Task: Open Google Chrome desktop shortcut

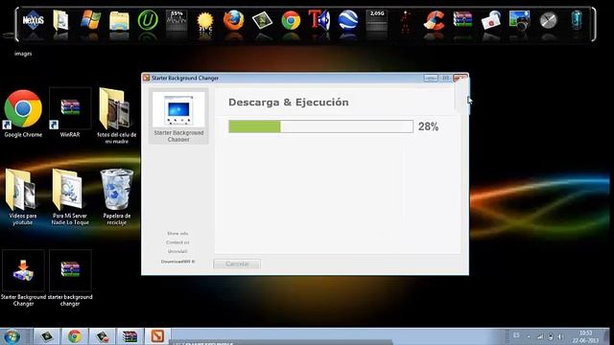Action: (x=23, y=113)
